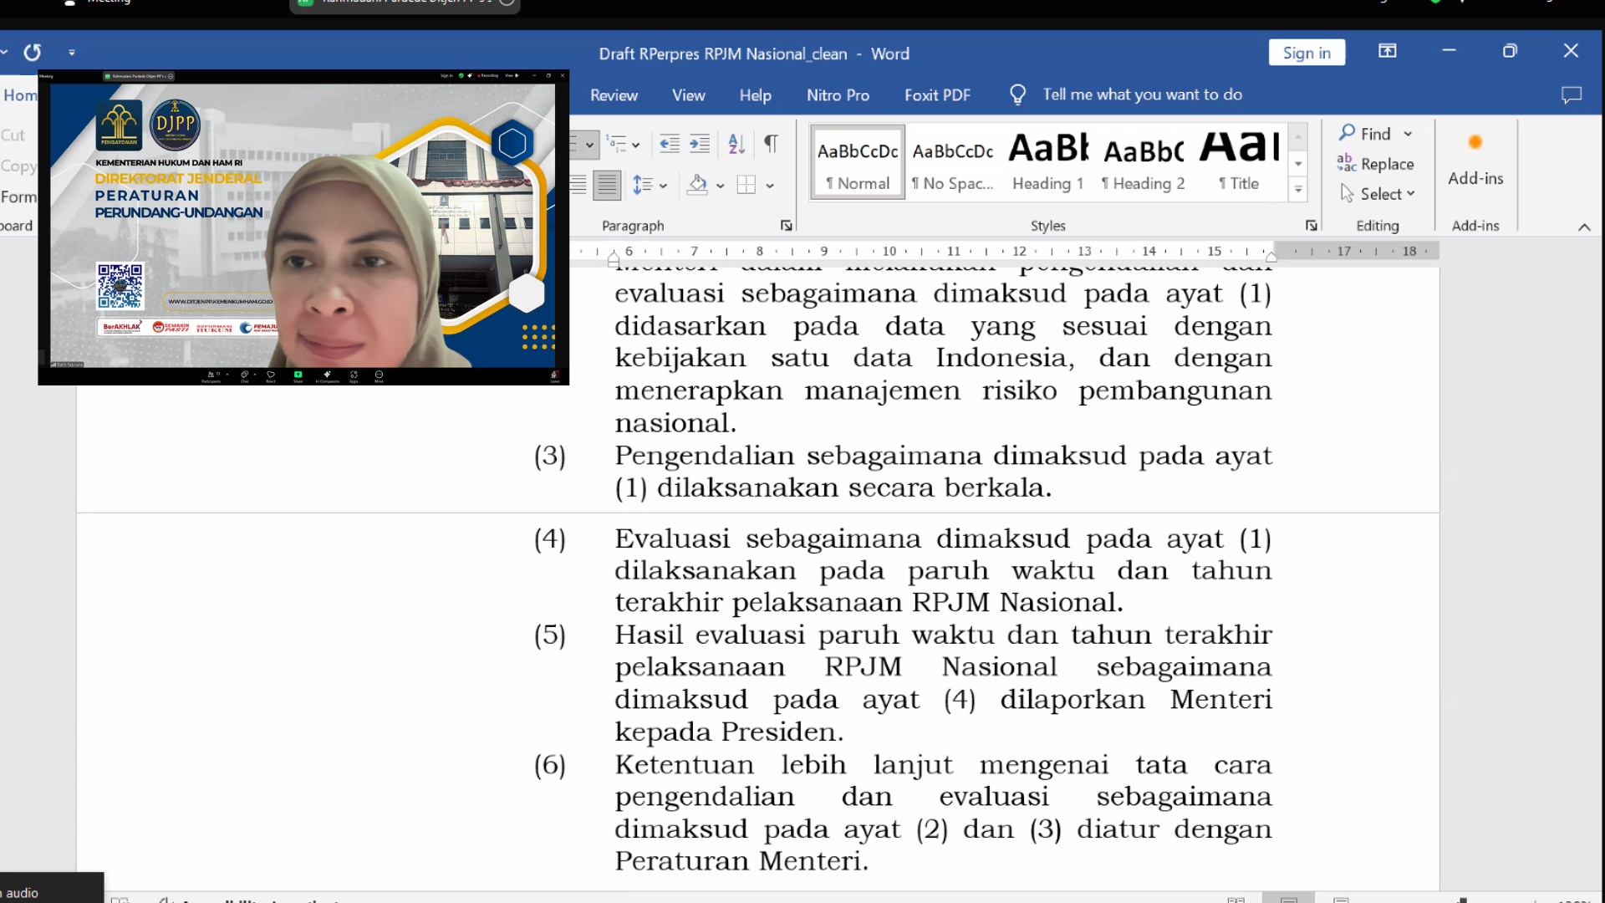
Task: Click text 'kepada Presiden.'
Action: (729, 732)
